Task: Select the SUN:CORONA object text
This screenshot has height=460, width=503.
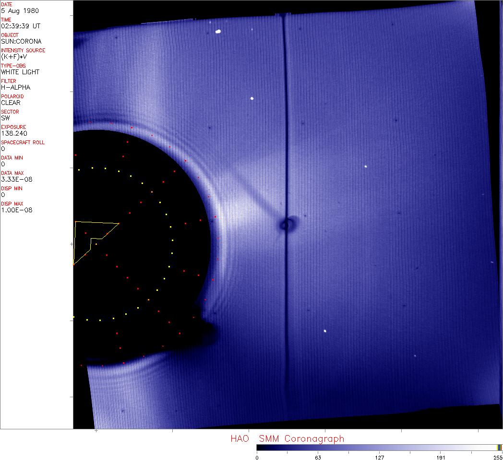Action: [x=21, y=41]
